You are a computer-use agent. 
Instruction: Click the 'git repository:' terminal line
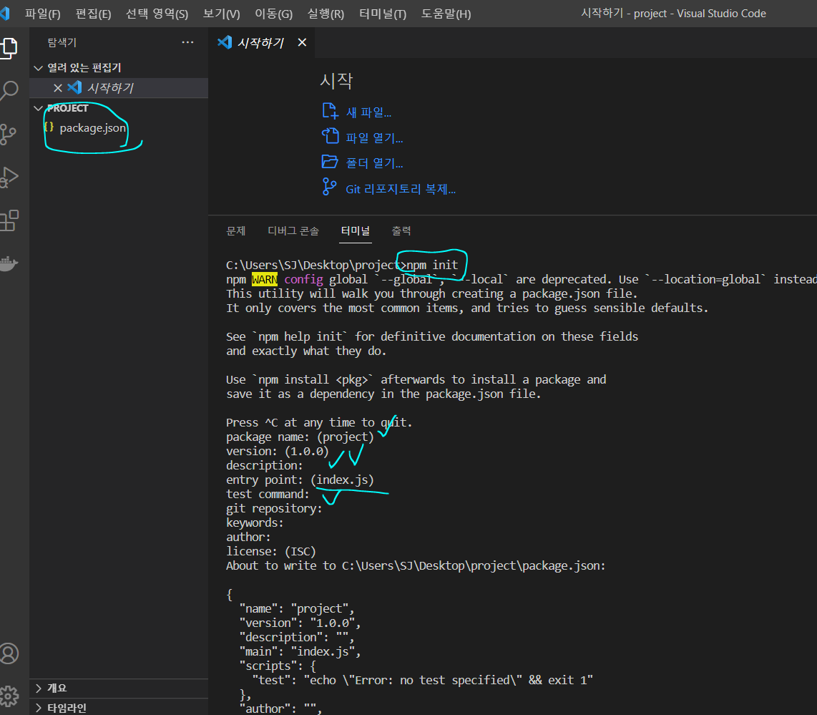274,509
